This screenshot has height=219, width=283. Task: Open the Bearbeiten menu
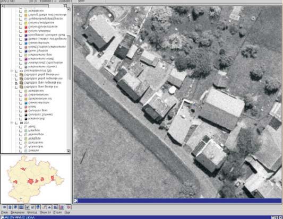[18, 213]
